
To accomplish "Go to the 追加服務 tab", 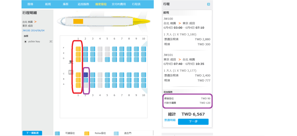I will coord(83,4).
